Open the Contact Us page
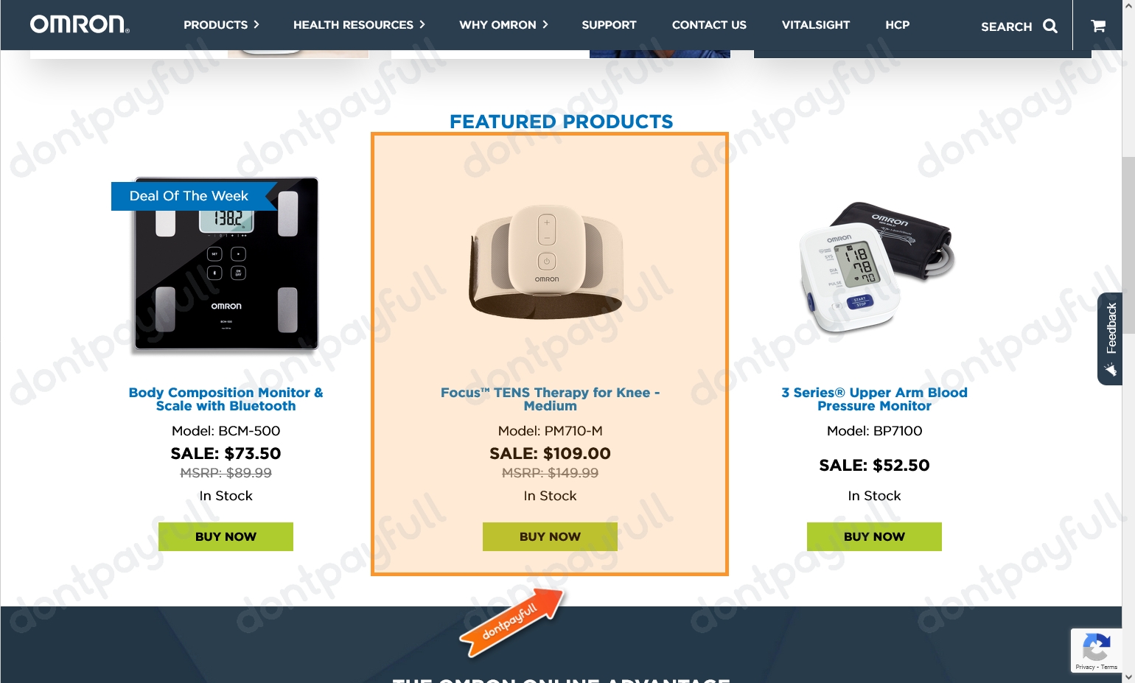The width and height of the screenshot is (1135, 683). tap(709, 25)
